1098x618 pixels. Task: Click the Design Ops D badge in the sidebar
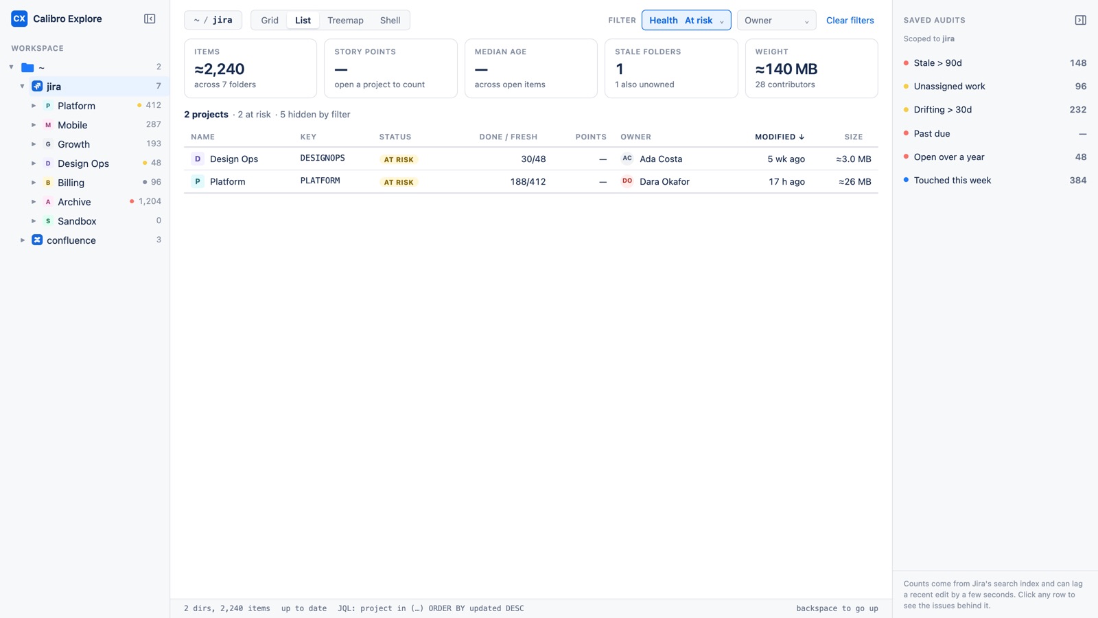point(48,163)
